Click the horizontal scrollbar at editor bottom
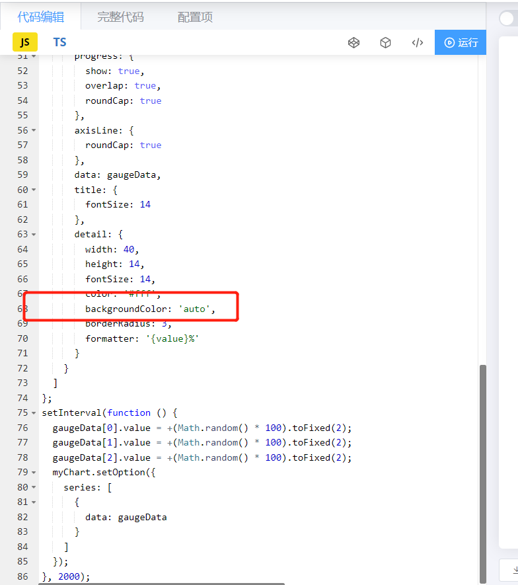Image resolution: width=518 pixels, height=585 pixels. pyautogui.click(x=161, y=584)
